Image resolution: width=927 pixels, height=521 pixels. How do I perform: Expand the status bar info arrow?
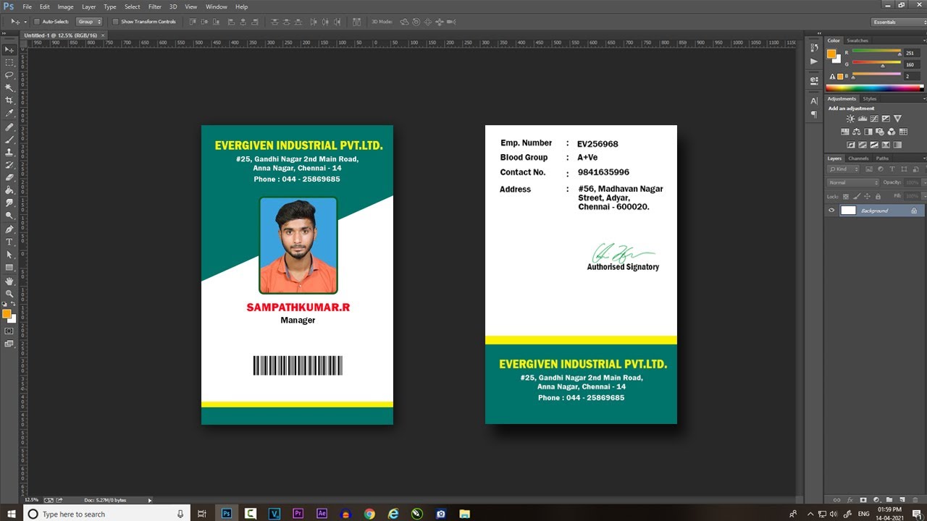[x=150, y=500]
